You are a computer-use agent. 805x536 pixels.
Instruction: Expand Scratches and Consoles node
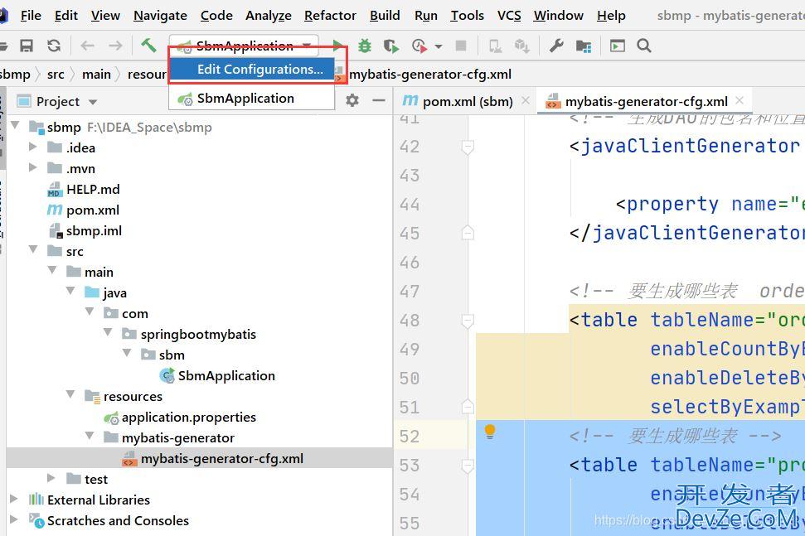point(14,519)
